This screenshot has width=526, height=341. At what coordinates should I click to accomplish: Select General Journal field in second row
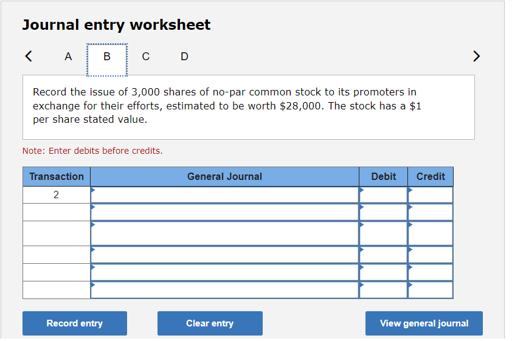coord(224,212)
